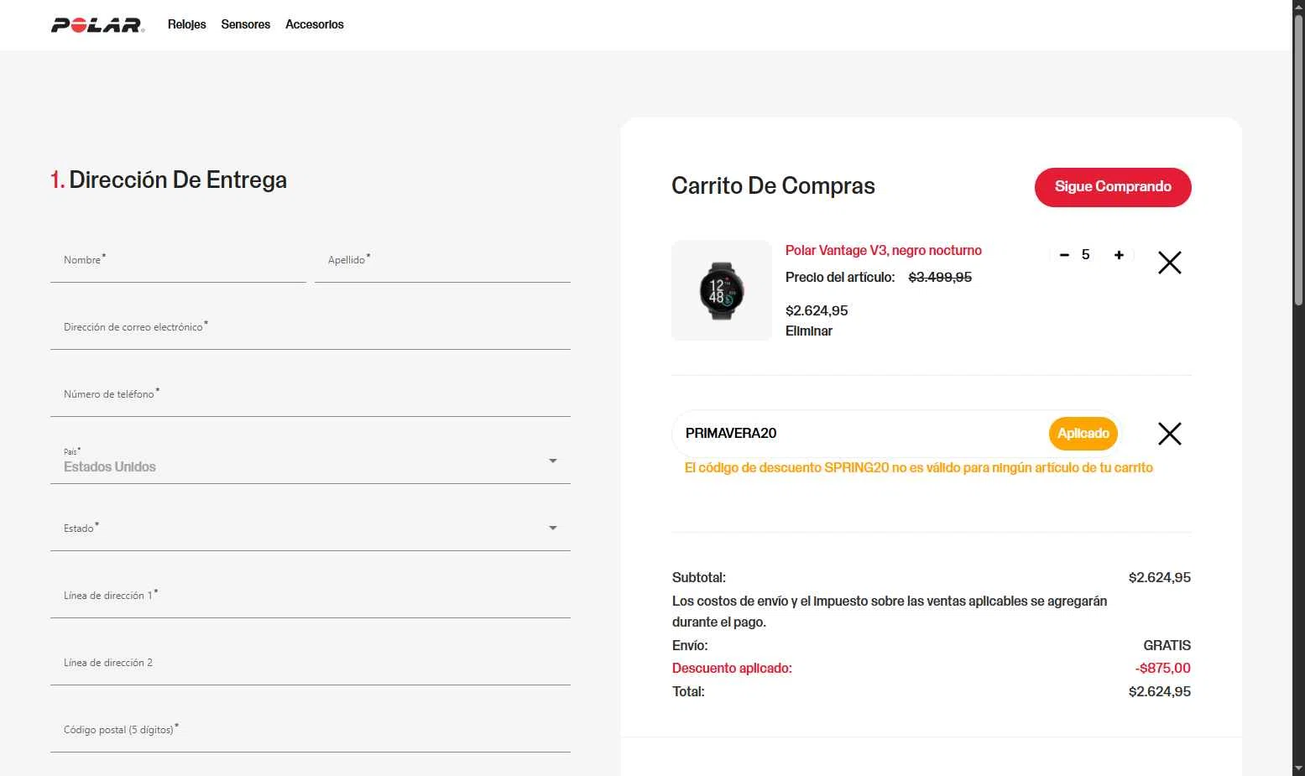
Task: Open the Accesorios menu
Action: click(x=315, y=24)
